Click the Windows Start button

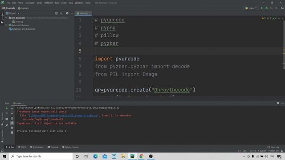(4, 156)
